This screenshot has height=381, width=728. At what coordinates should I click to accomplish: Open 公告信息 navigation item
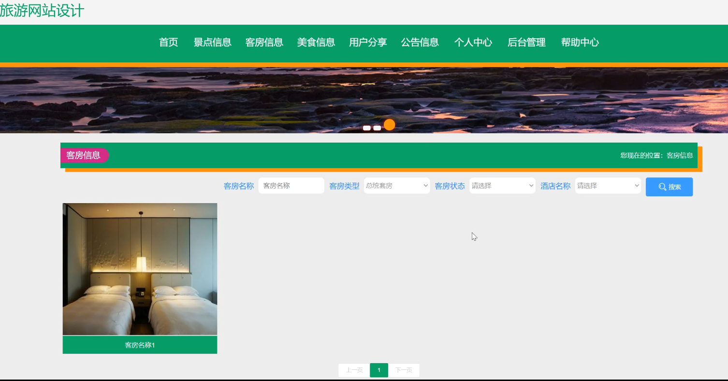(420, 43)
